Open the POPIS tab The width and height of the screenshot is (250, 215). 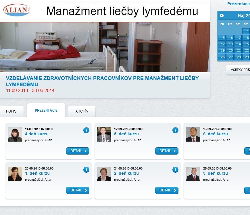tap(11, 111)
